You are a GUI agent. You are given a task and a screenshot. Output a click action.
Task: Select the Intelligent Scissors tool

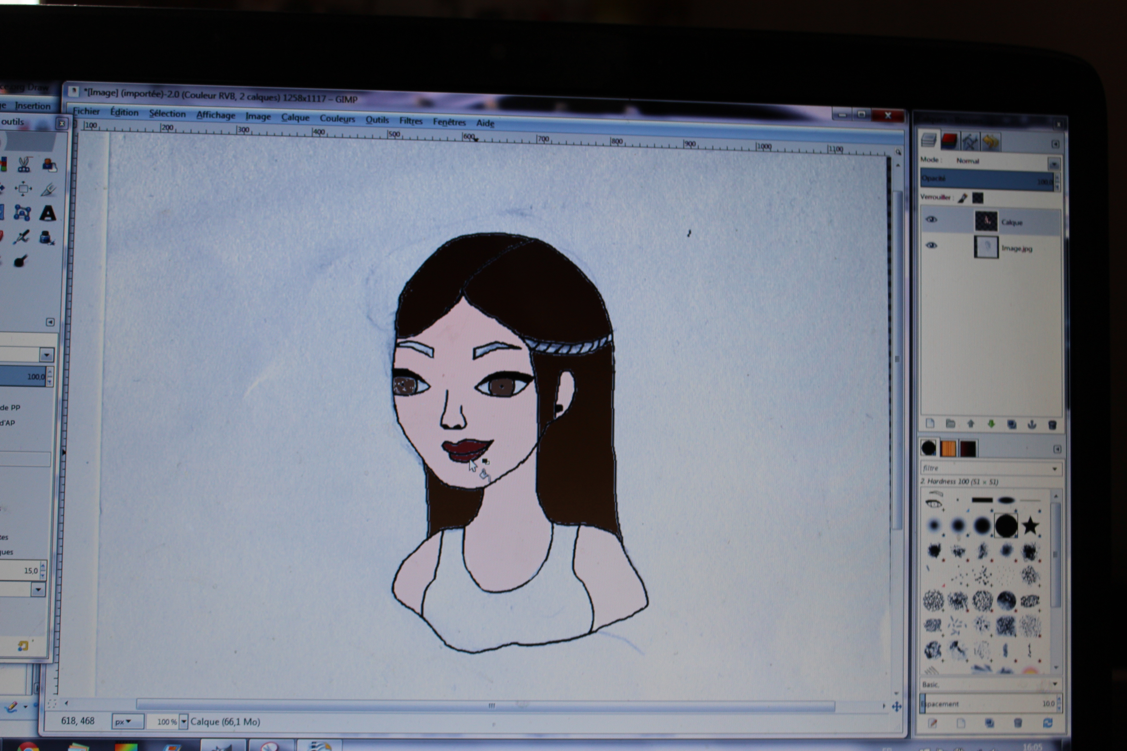click(x=23, y=165)
